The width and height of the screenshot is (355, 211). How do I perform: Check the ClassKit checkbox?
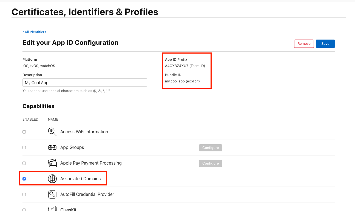coord(24,209)
